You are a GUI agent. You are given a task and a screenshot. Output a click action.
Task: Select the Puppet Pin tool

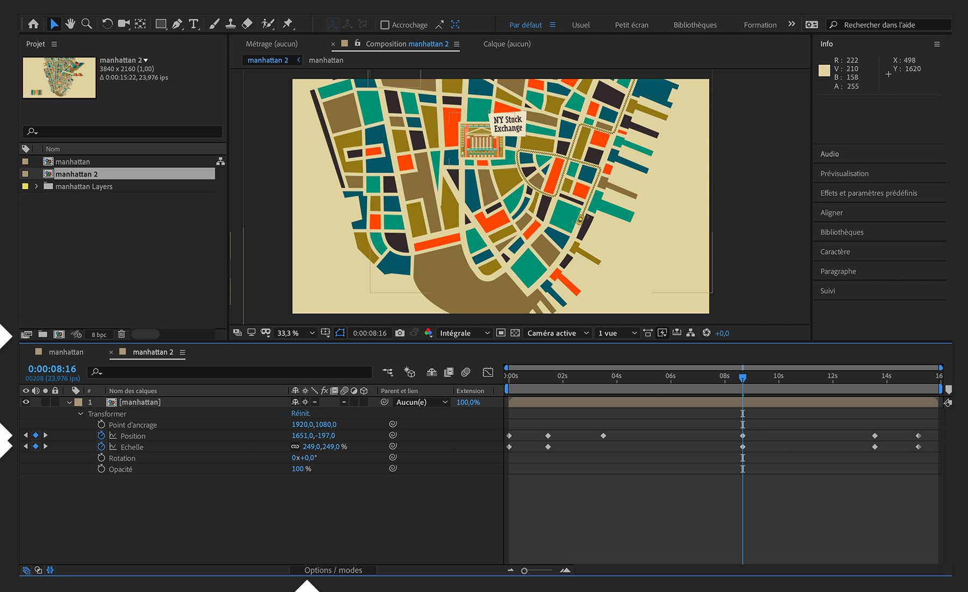[288, 24]
